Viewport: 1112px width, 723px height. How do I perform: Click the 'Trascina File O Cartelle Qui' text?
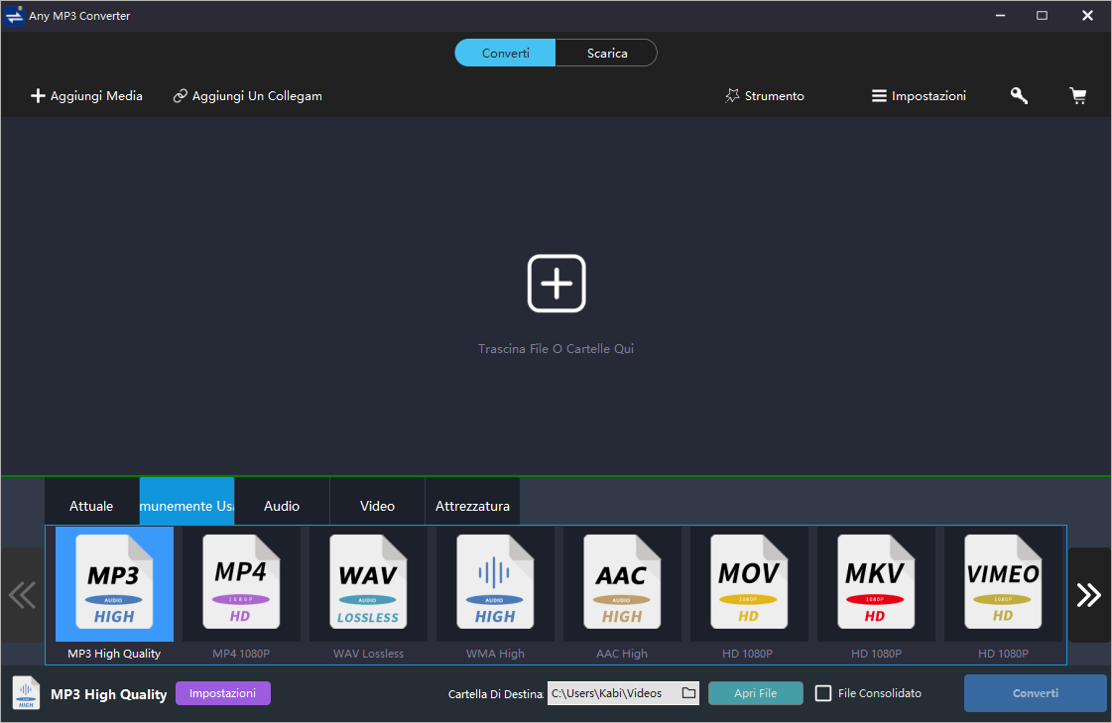[556, 349]
